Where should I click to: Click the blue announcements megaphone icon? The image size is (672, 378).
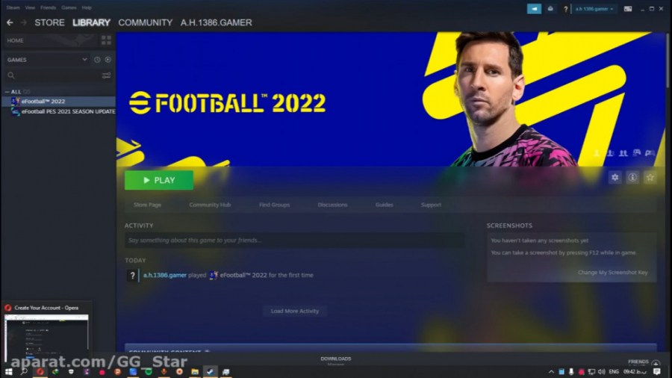[534, 8]
